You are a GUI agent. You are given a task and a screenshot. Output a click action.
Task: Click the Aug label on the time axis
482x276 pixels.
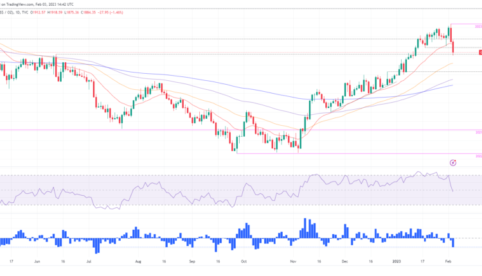point(139,262)
